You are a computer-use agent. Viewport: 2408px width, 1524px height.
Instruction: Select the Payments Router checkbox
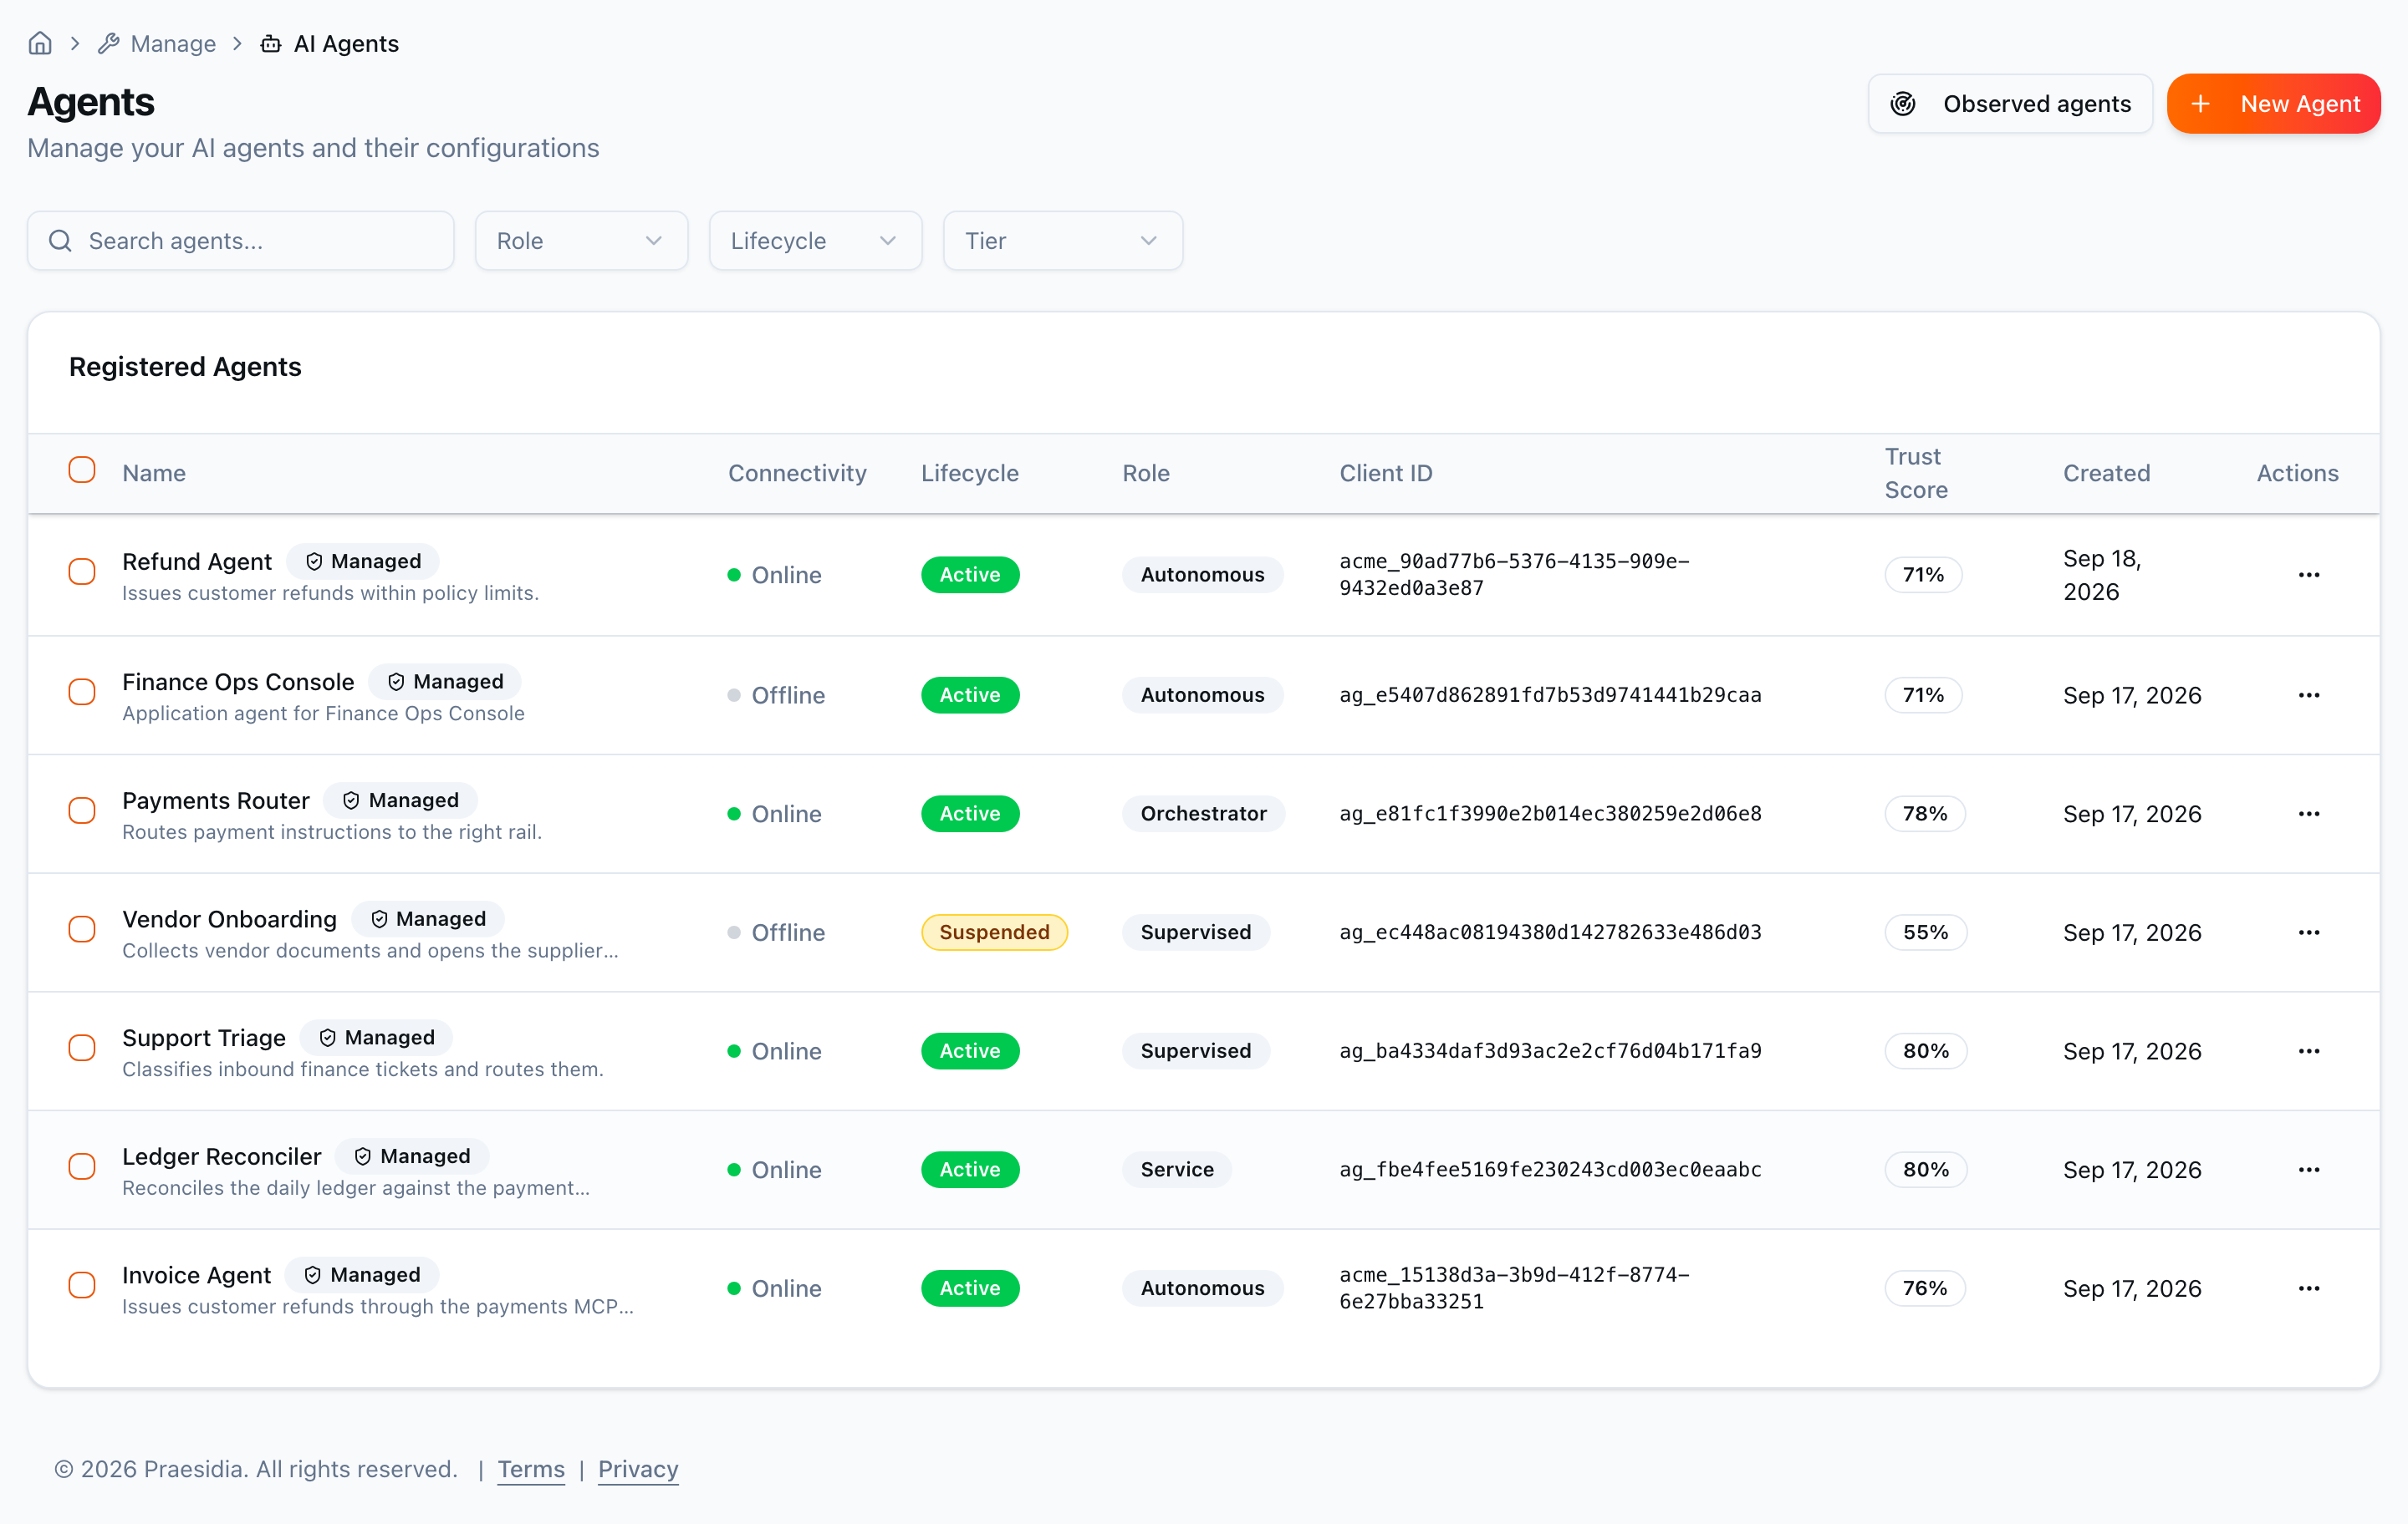pos(82,810)
